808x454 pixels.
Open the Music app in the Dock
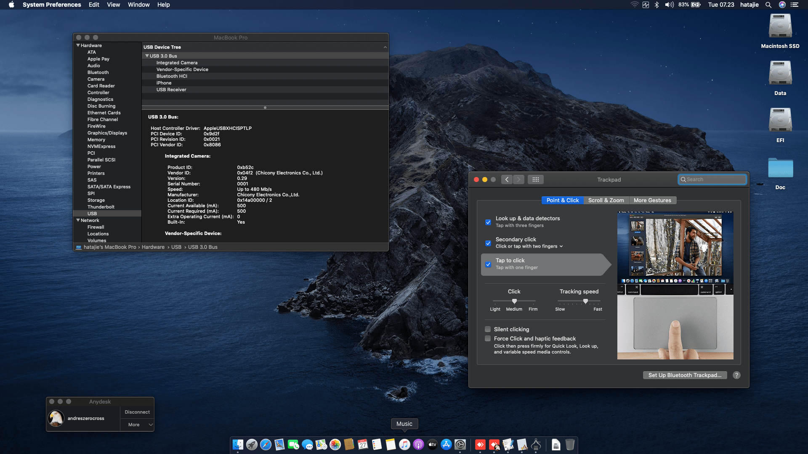pos(404,444)
